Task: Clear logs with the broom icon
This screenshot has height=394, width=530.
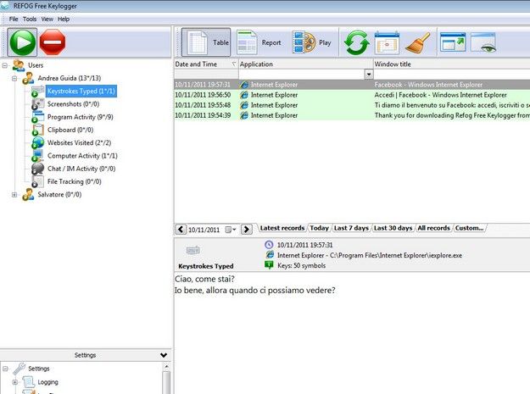Action: [418, 43]
